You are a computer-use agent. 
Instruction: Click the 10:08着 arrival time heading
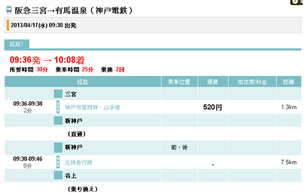pyautogui.click(x=69, y=60)
